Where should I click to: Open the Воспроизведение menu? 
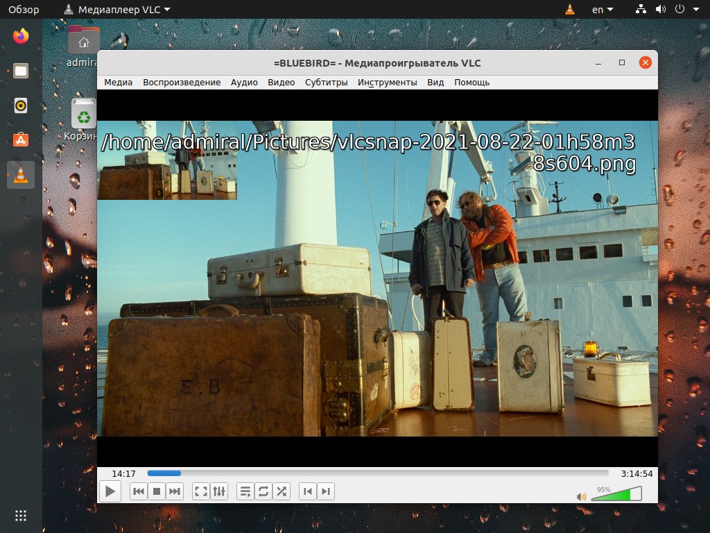pyautogui.click(x=182, y=83)
